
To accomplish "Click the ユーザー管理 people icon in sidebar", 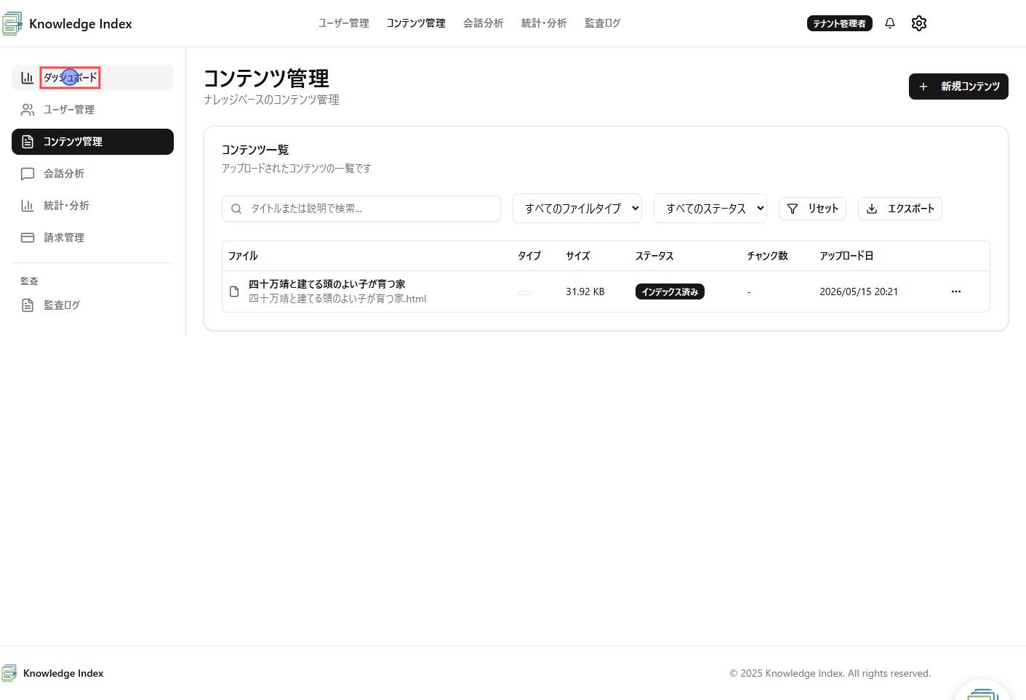I will click(x=28, y=110).
